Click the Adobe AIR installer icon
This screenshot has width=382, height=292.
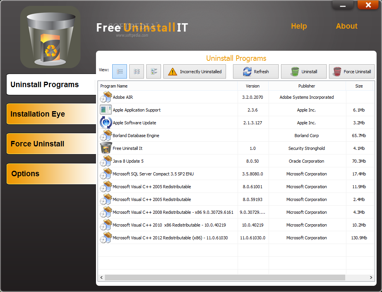tap(106, 97)
